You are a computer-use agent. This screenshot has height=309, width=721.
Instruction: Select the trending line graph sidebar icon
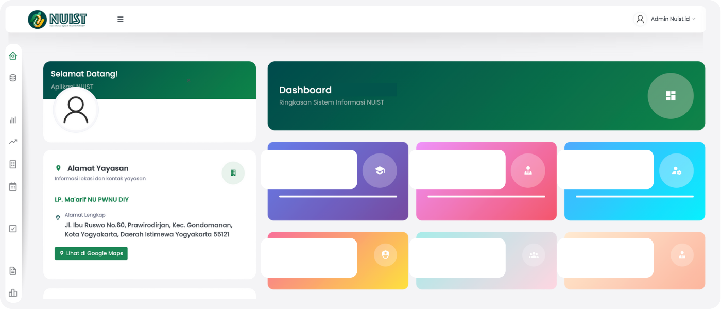pyautogui.click(x=13, y=142)
